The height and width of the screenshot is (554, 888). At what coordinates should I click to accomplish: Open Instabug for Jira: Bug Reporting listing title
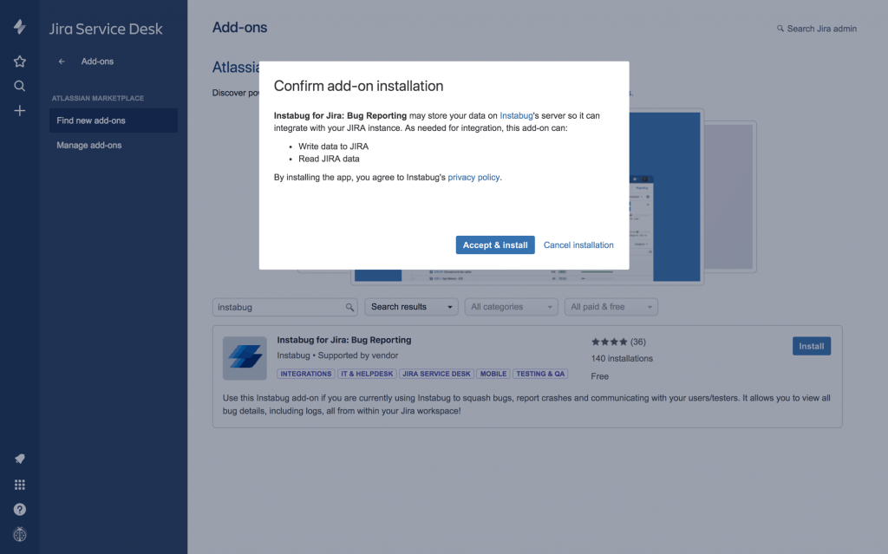(x=343, y=340)
